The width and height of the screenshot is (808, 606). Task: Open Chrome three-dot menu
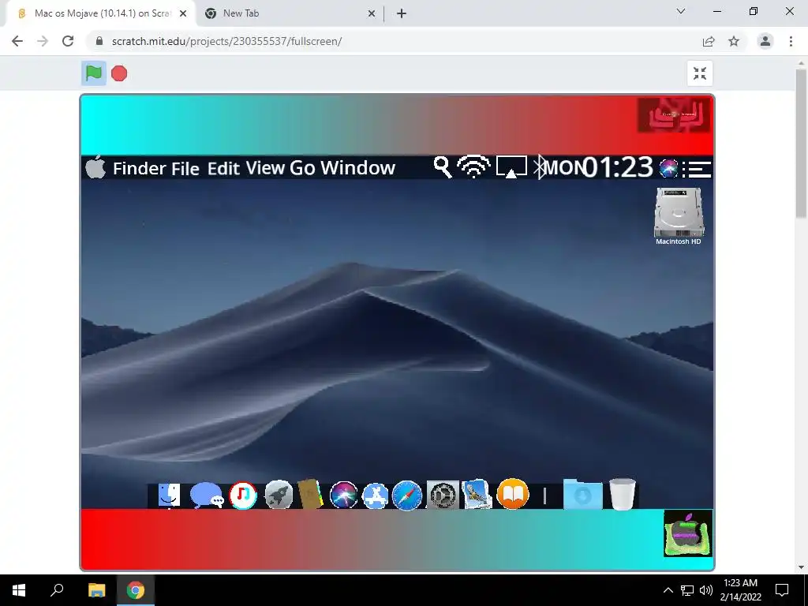click(x=791, y=41)
